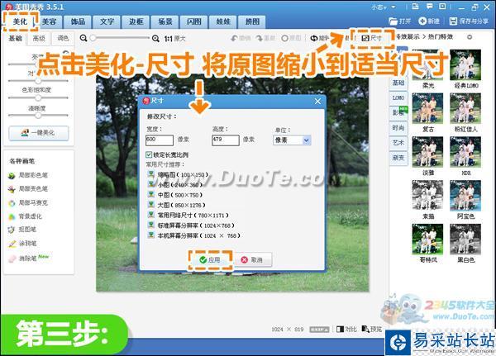The height and width of the screenshot is (356, 496).
Task: Select 中图 (500×750) size preset
Action: tap(175, 195)
